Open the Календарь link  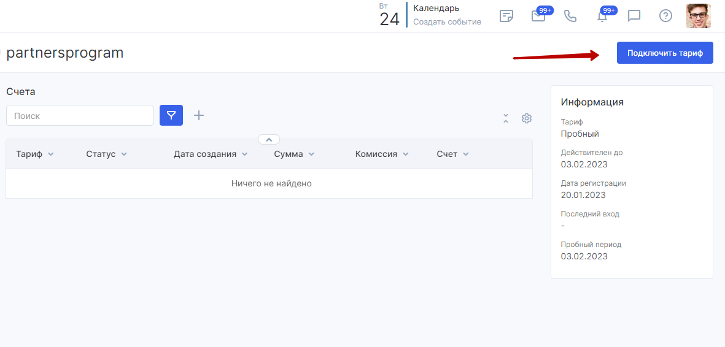(436, 9)
